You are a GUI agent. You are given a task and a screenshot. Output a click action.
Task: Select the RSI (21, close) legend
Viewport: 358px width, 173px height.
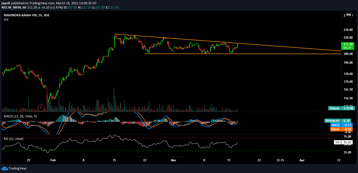(x=14, y=139)
